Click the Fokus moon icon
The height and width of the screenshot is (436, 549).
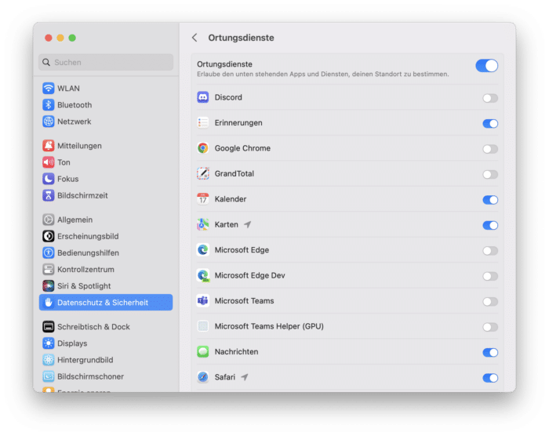[x=49, y=179]
